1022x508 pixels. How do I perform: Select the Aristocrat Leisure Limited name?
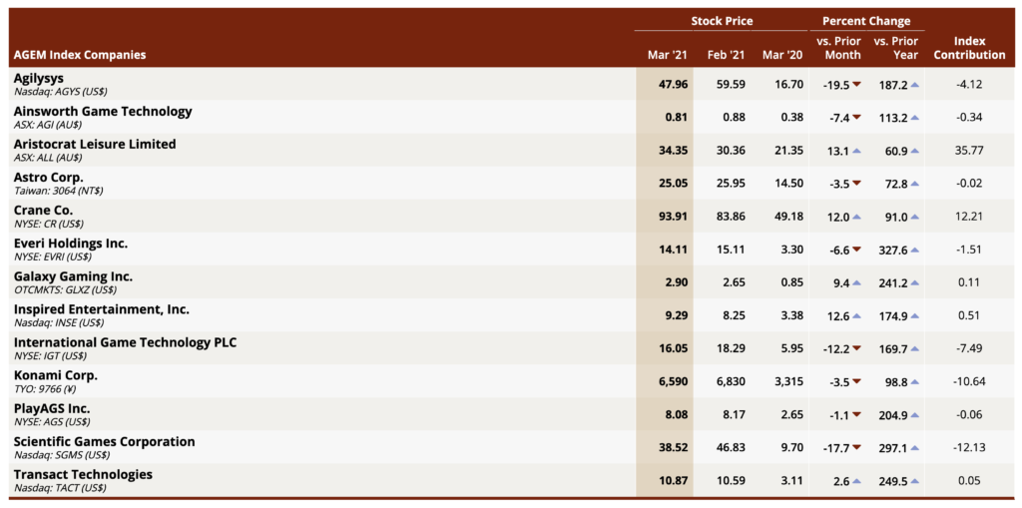pos(95,144)
